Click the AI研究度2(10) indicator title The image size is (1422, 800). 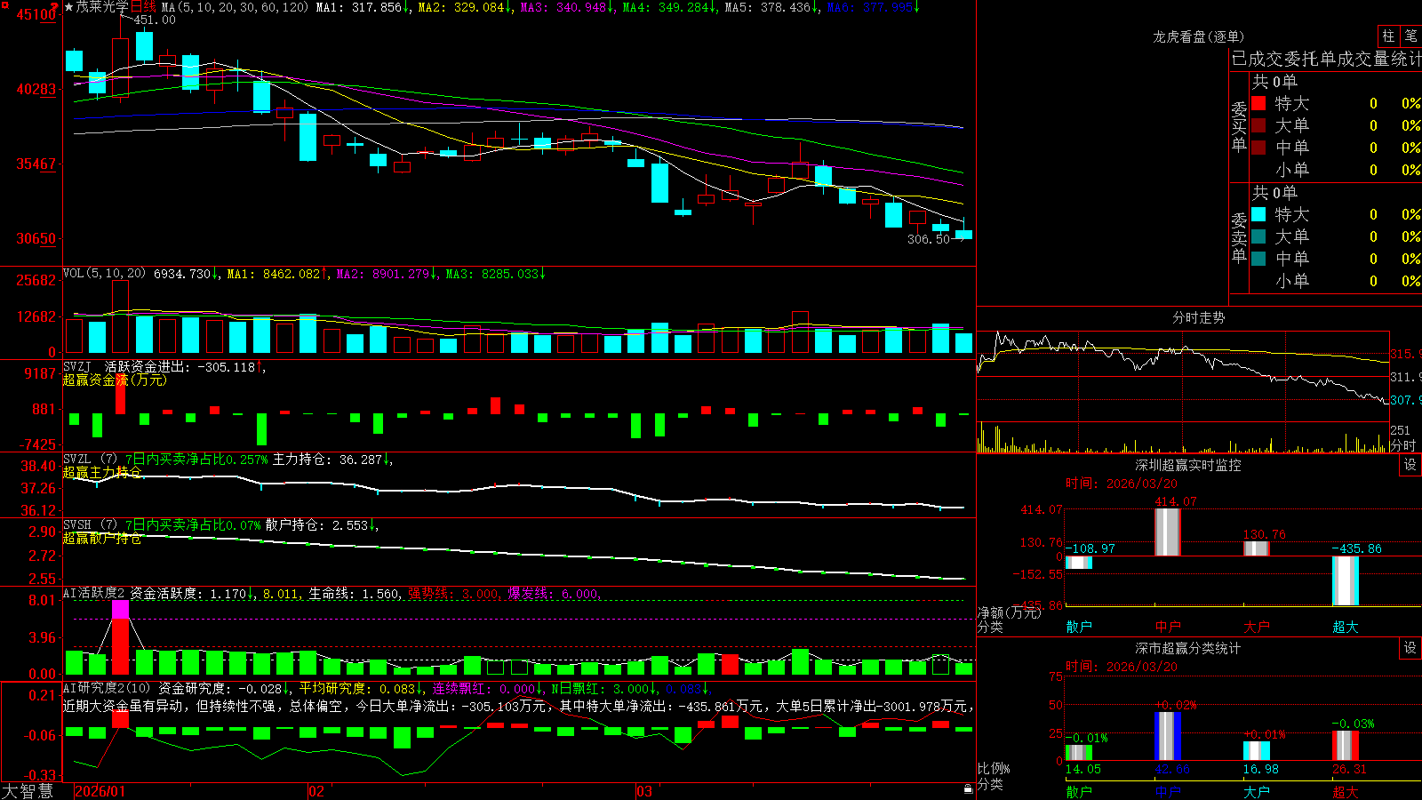pyautogui.click(x=108, y=688)
